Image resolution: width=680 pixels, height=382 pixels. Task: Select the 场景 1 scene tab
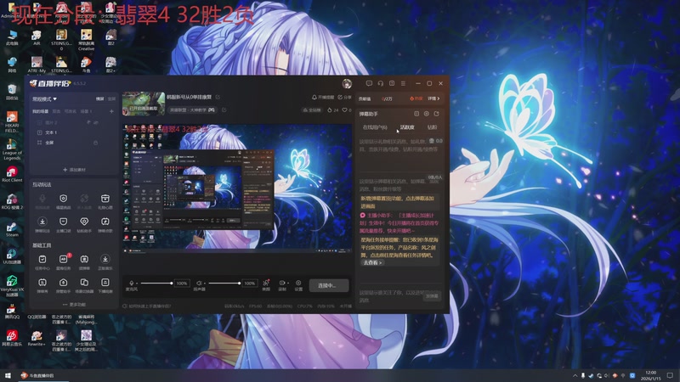(86, 111)
